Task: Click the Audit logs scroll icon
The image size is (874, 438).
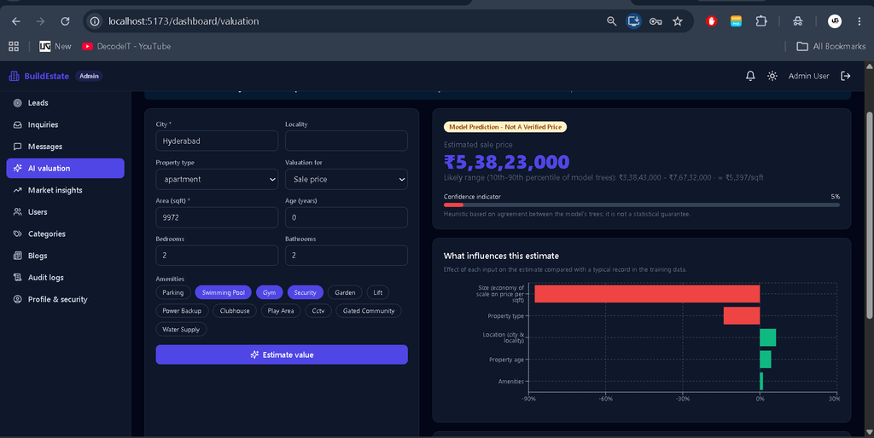Action: (17, 277)
